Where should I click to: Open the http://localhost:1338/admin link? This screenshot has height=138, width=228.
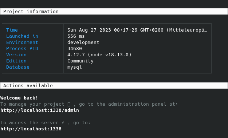point(40,110)
